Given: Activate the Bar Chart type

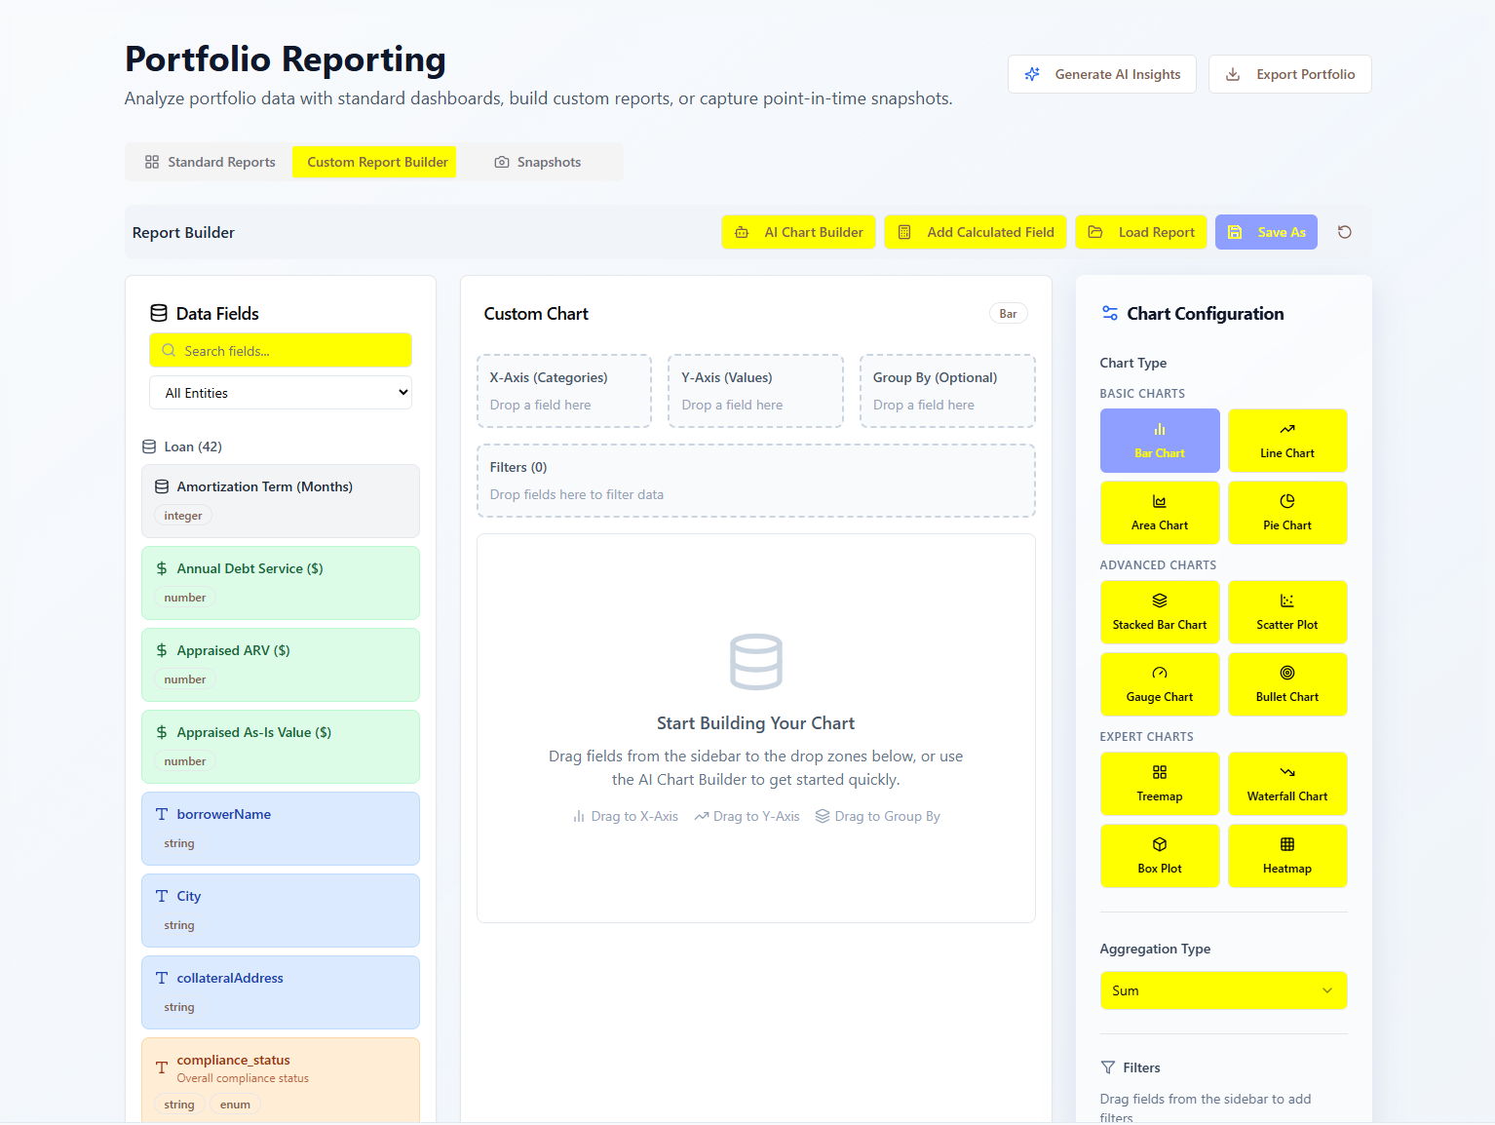Looking at the screenshot, I should click(1159, 441).
